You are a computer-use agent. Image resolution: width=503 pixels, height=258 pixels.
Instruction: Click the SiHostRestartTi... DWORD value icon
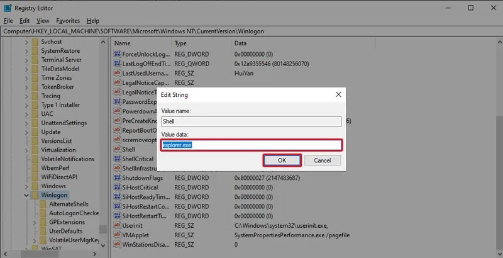[117, 216]
